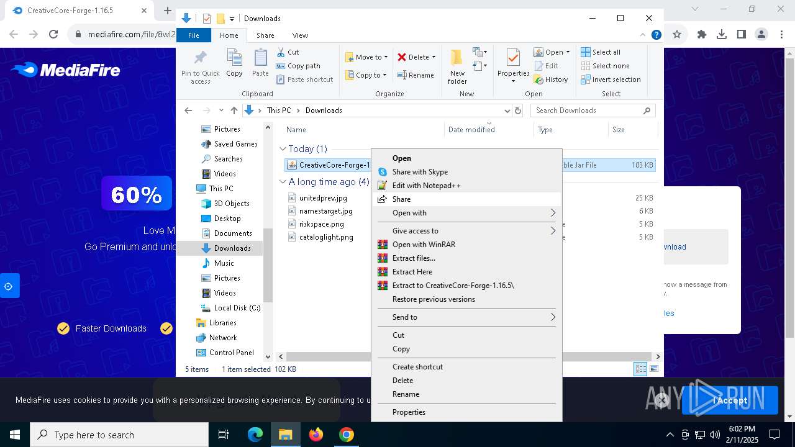Expand the Send to submenu
795x447 pixels.
click(x=467, y=317)
